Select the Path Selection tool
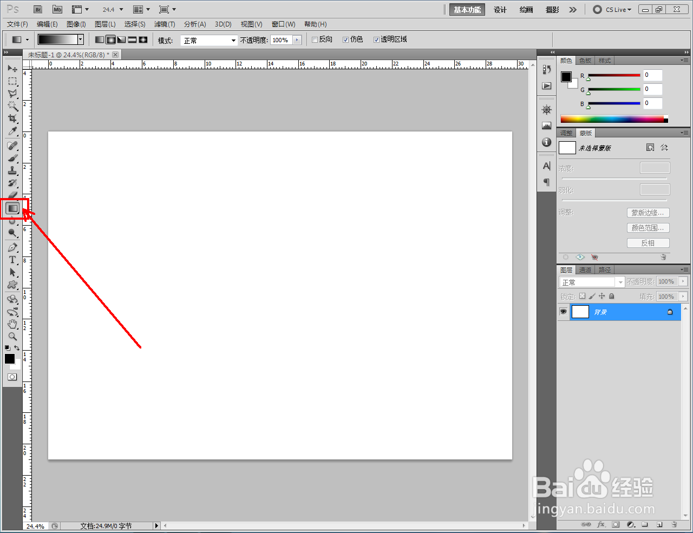The height and width of the screenshot is (533, 693). (x=12, y=272)
